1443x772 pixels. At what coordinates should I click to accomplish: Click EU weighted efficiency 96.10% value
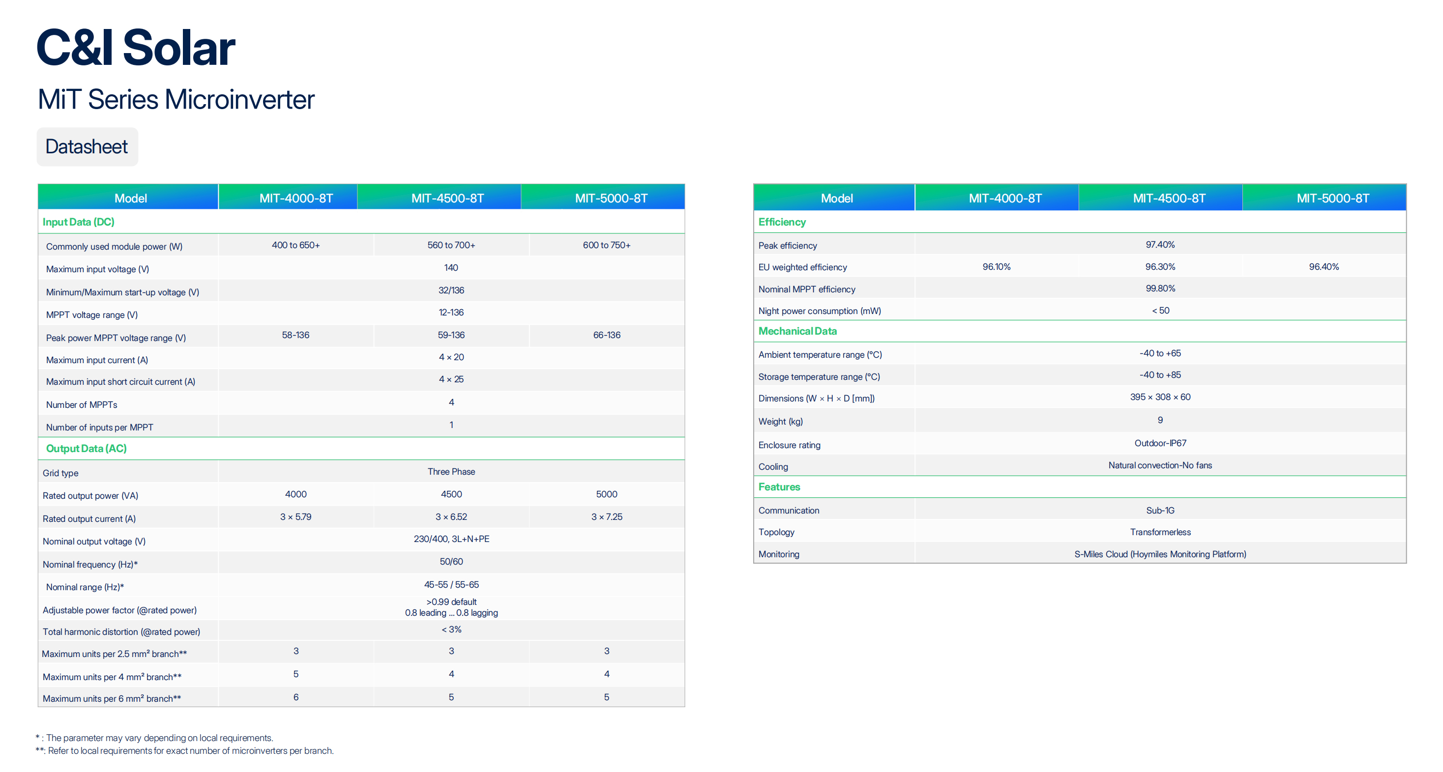tap(996, 266)
